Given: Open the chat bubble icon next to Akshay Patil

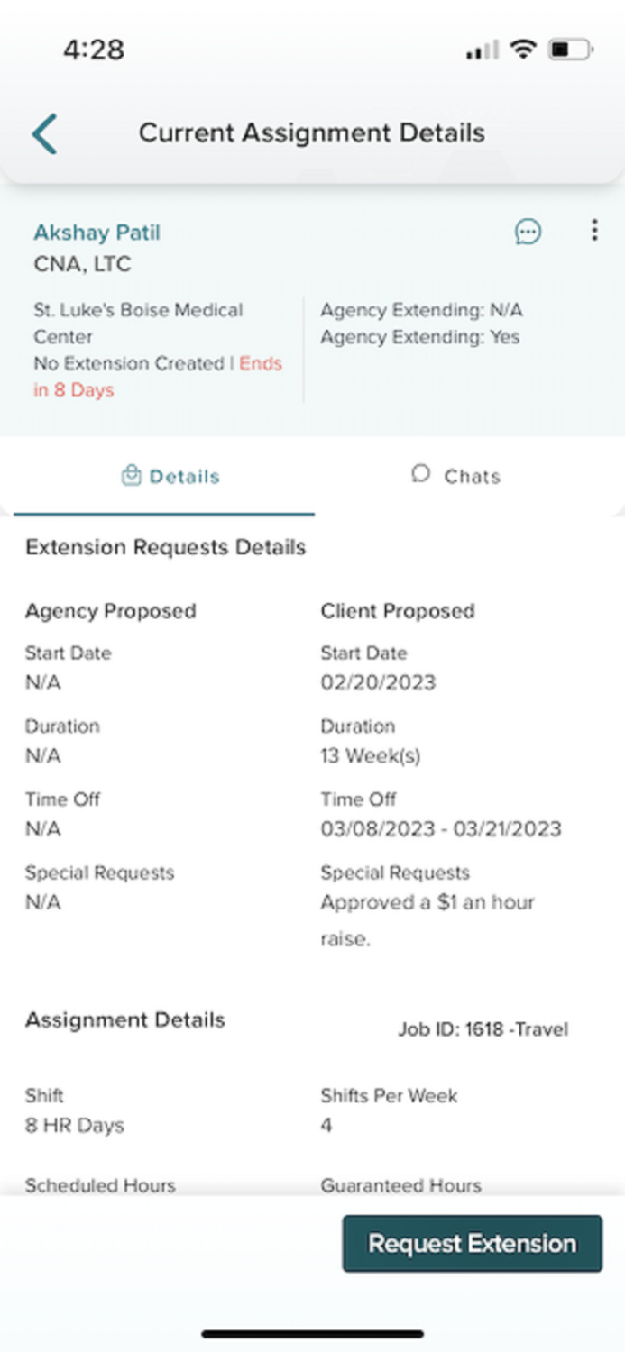Looking at the screenshot, I should point(529,232).
